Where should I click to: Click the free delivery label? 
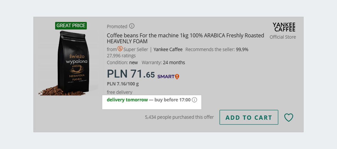120,92
